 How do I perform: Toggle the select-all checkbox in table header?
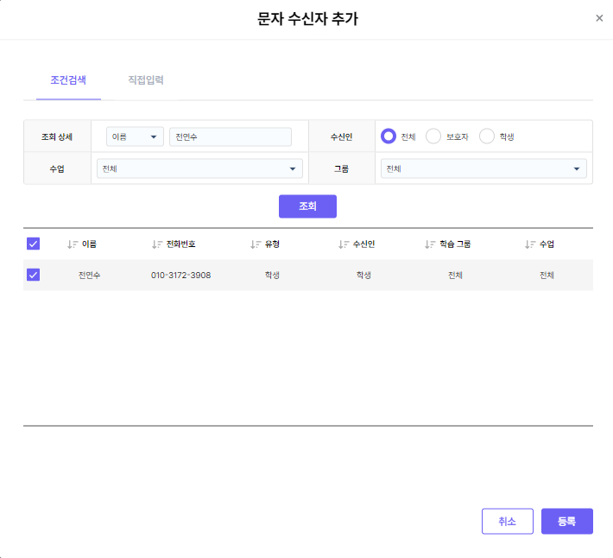(34, 244)
